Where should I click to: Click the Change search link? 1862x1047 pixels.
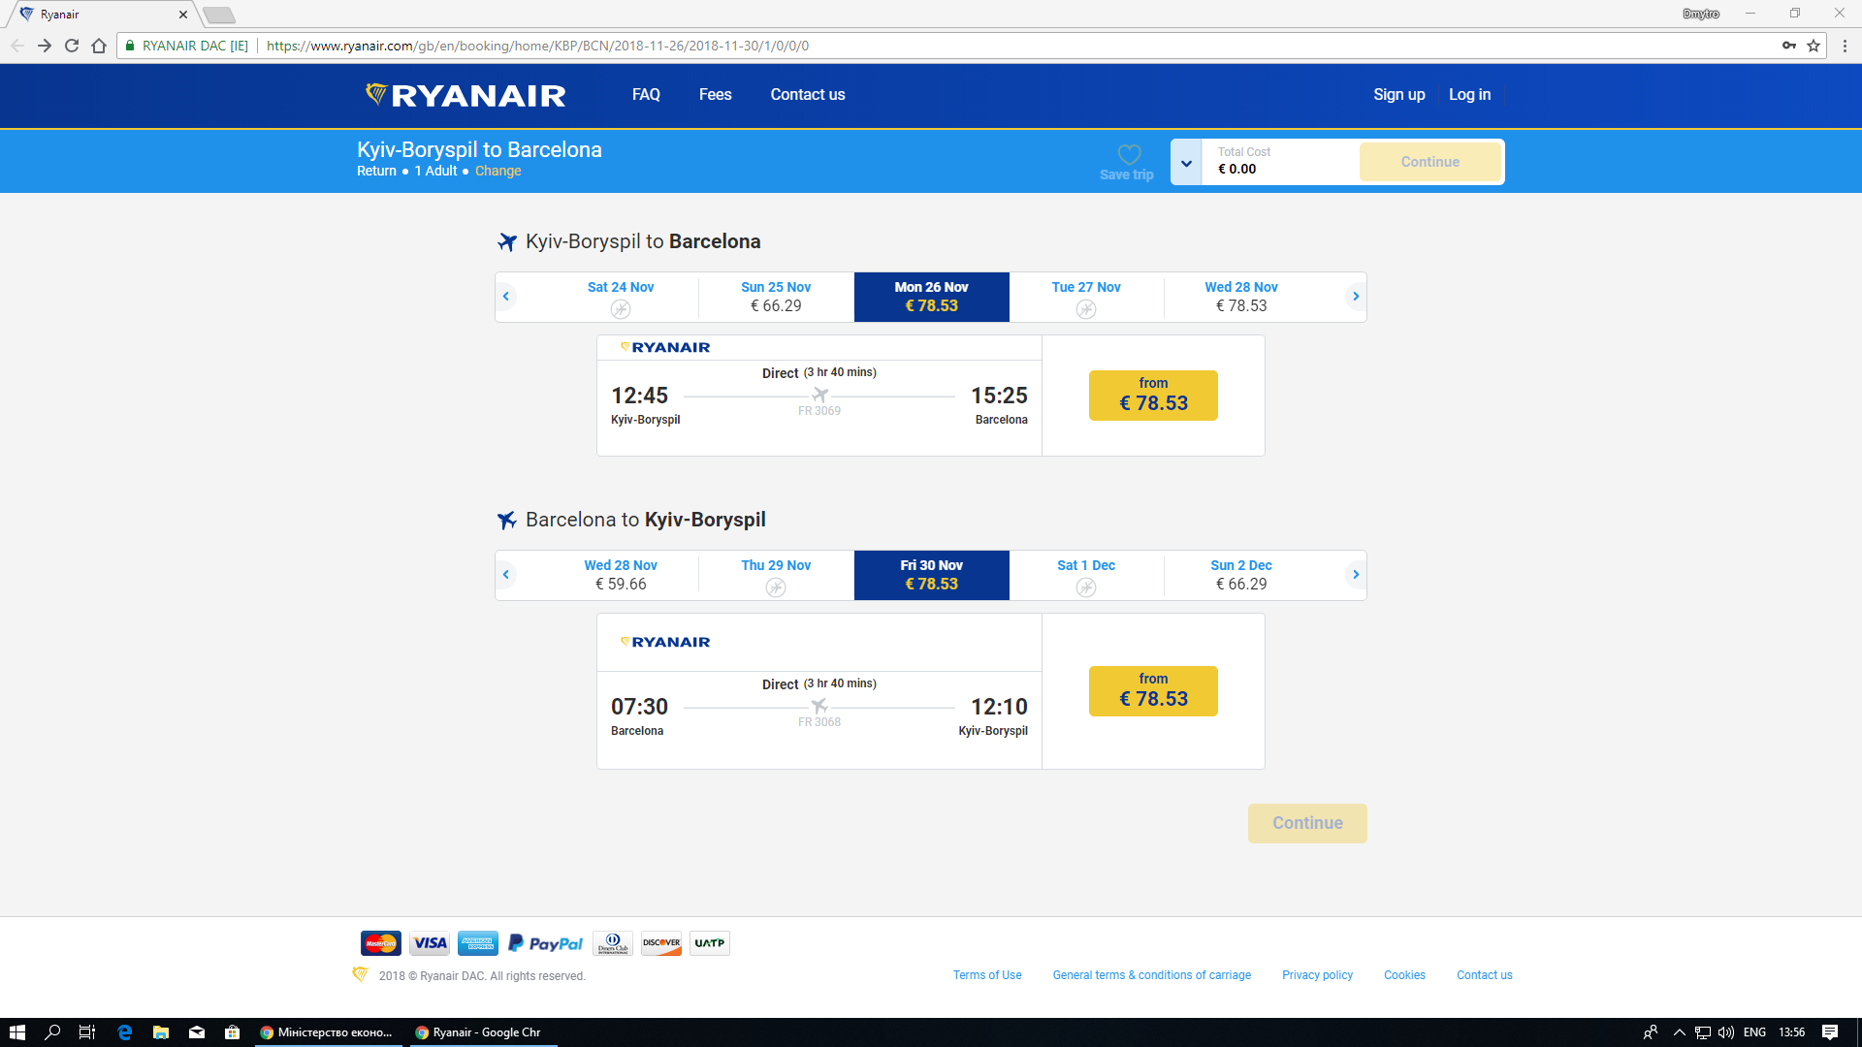498,171
